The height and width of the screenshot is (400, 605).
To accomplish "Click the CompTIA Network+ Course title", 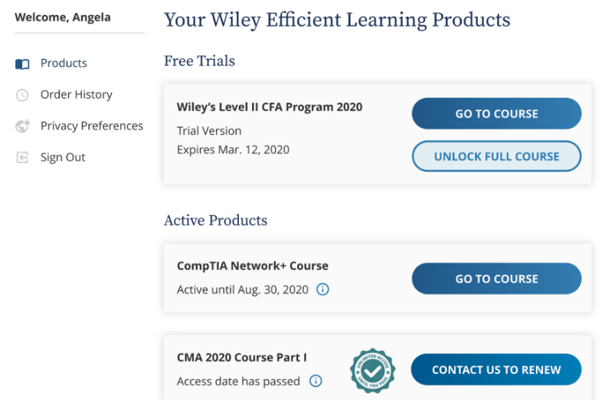I will pos(253,266).
